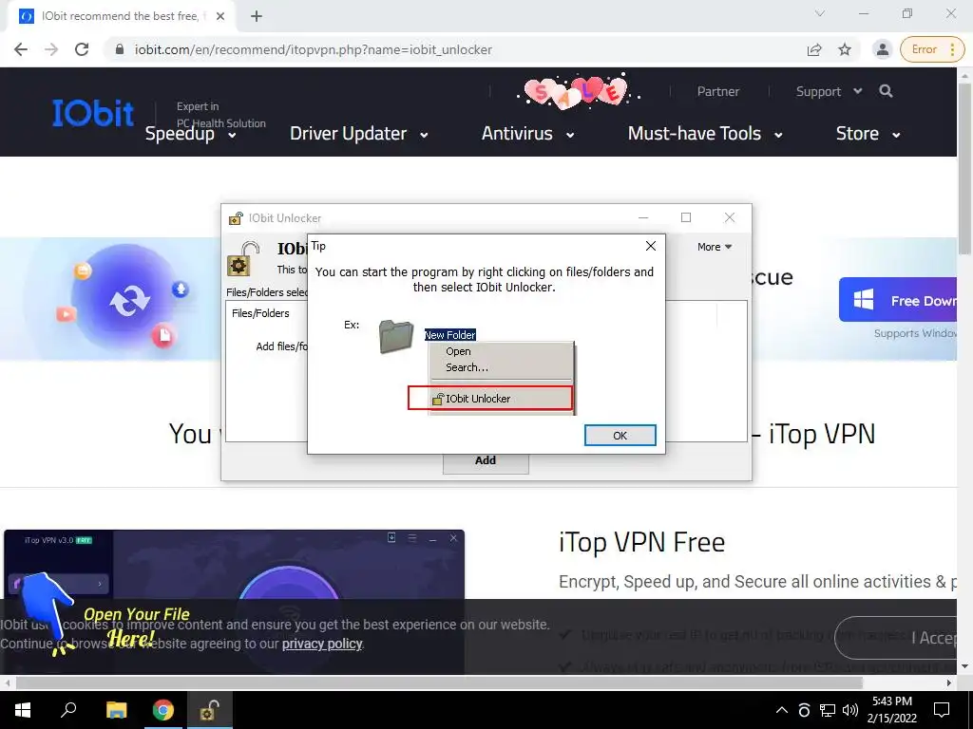
Task: Open File Explorer from taskbar
Action: [x=116, y=710]
